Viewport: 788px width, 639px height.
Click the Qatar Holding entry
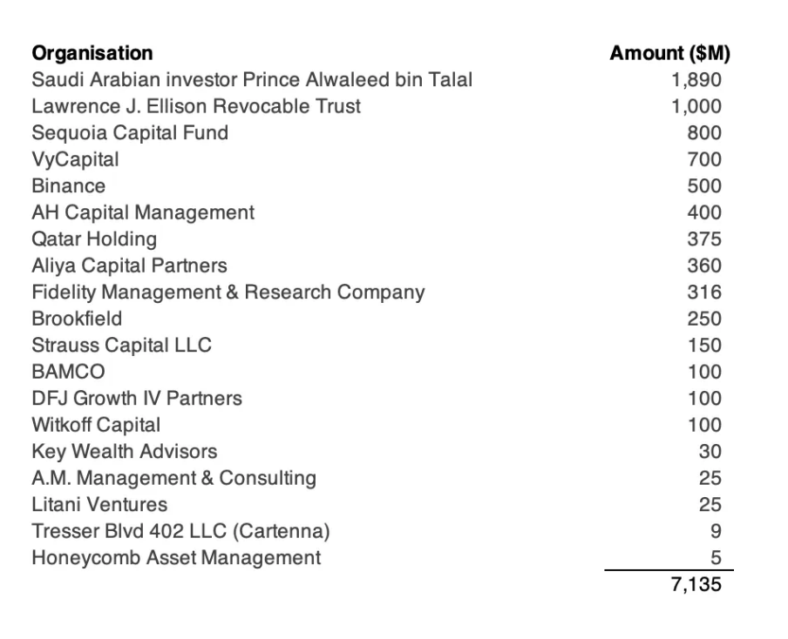pyautogui.click(x=94, y=239)
